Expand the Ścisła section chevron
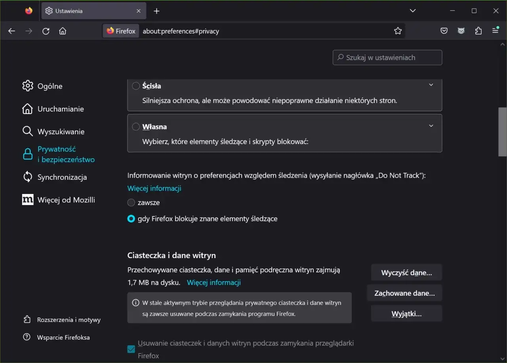Image resolution: width=507 pixels, height=363 pixels. (x=431, y=85)
